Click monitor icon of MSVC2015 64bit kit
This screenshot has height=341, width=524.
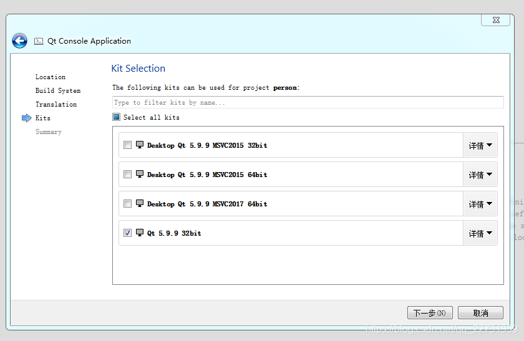140,174
